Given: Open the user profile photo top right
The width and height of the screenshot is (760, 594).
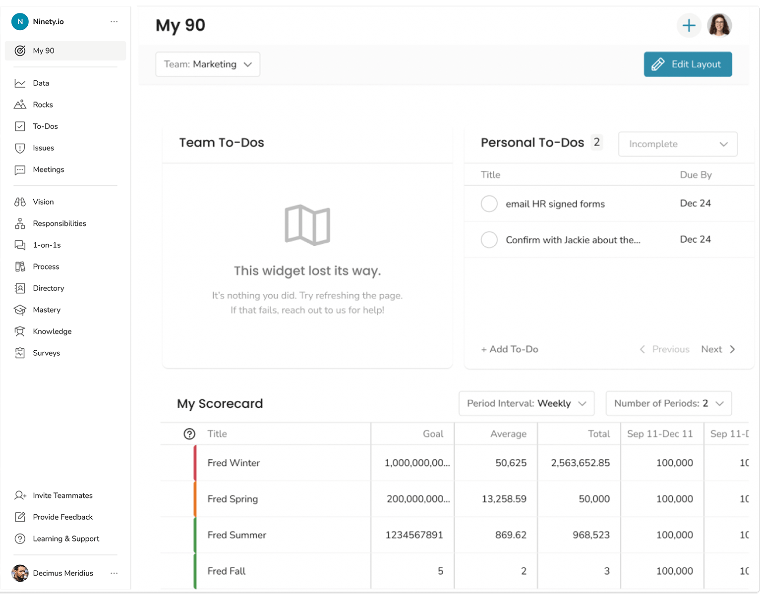Looking at the screenshot, I should [719, 25].
